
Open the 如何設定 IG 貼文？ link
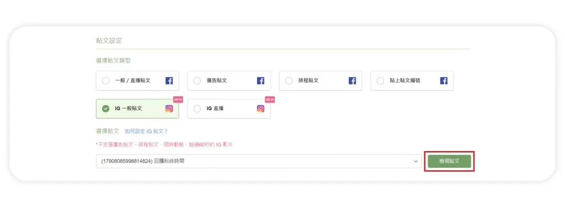[x=146, y=131]
